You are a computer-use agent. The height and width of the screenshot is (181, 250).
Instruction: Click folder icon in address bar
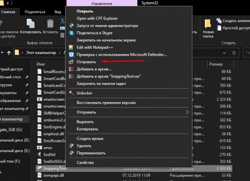point(17,53)
